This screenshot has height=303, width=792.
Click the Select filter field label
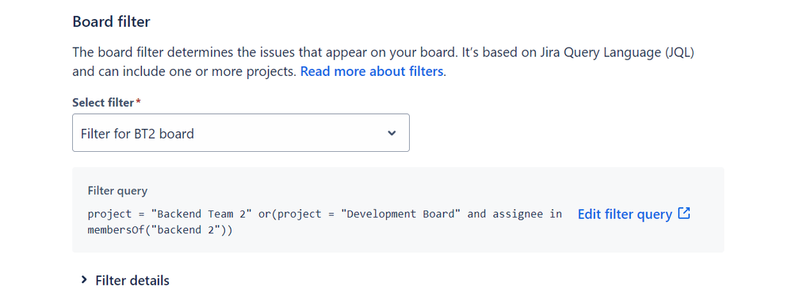[x=103, y=103]
